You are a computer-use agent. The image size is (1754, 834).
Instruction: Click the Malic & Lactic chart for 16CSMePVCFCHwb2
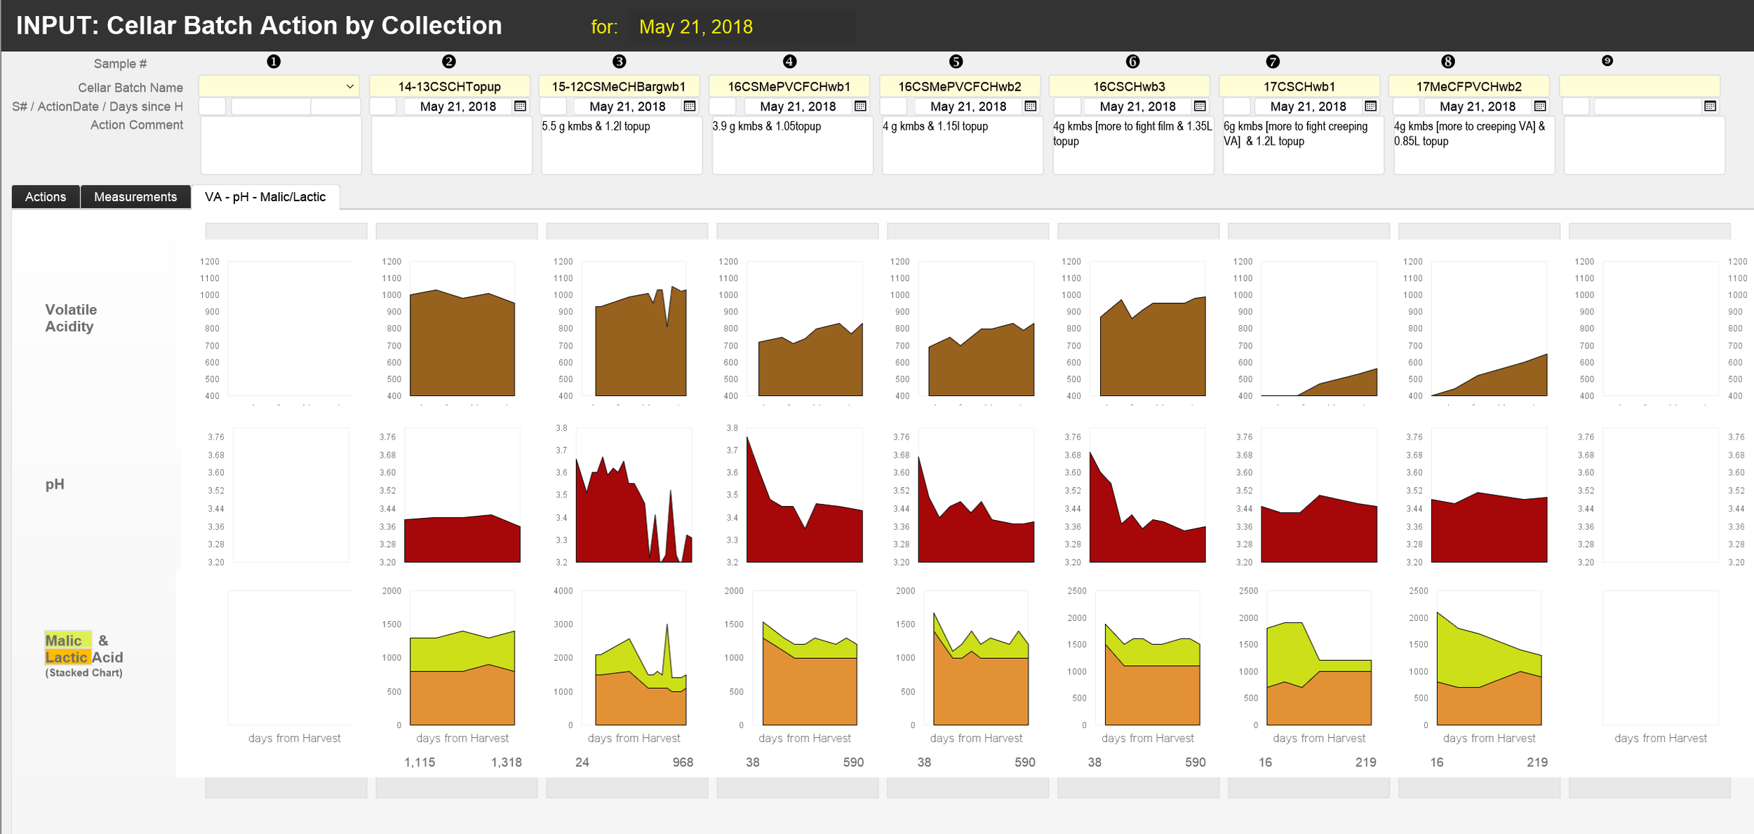976,657
